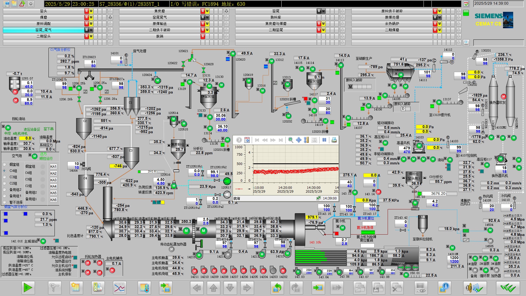
Task: Pause the trend update with pause icon
Action: [x=324, y=140]
